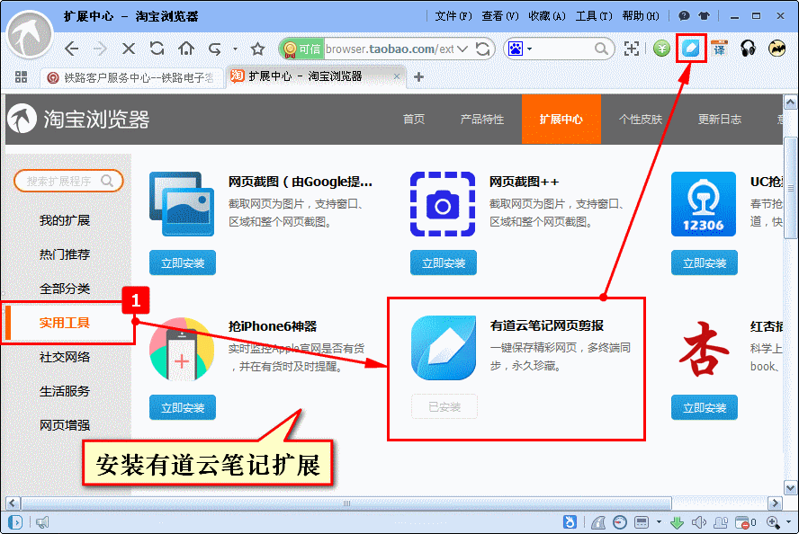Select 扩展中心 in site navigation
This screenshot has height=534, width=799.
pyautogui.click(x=561, y=120)
